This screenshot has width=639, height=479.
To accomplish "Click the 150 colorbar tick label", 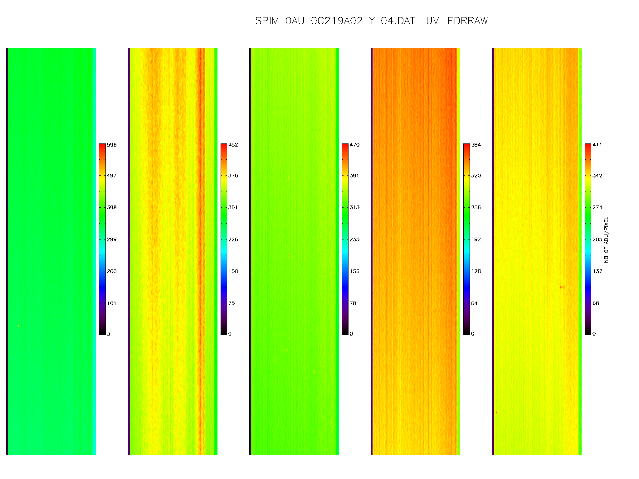I will [x=233, y=271].
